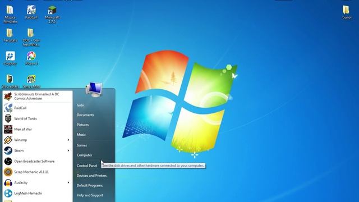Select 'Men of War' program label
This screenshot has height=202, width=359.
point(23,129)
